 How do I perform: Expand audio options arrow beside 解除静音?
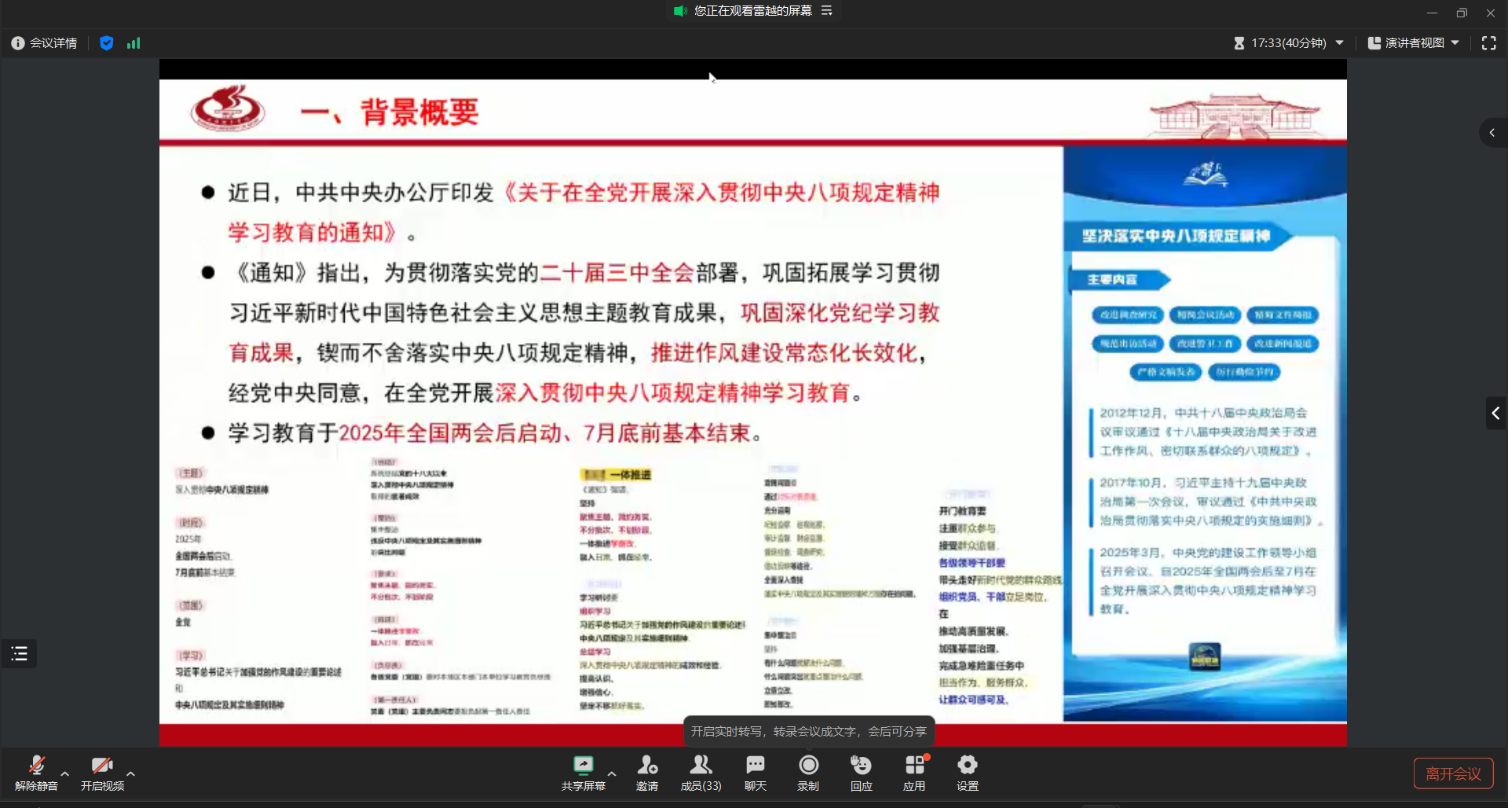tap(65, 773)
